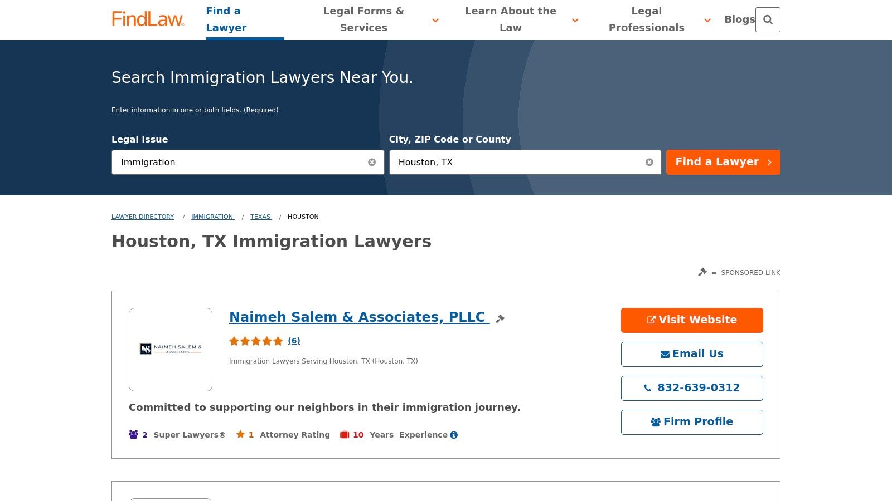Click the gavel sponsored link icon
This screenshot has height=501, width=892.
pyautogui.click(x=702, y=272)
